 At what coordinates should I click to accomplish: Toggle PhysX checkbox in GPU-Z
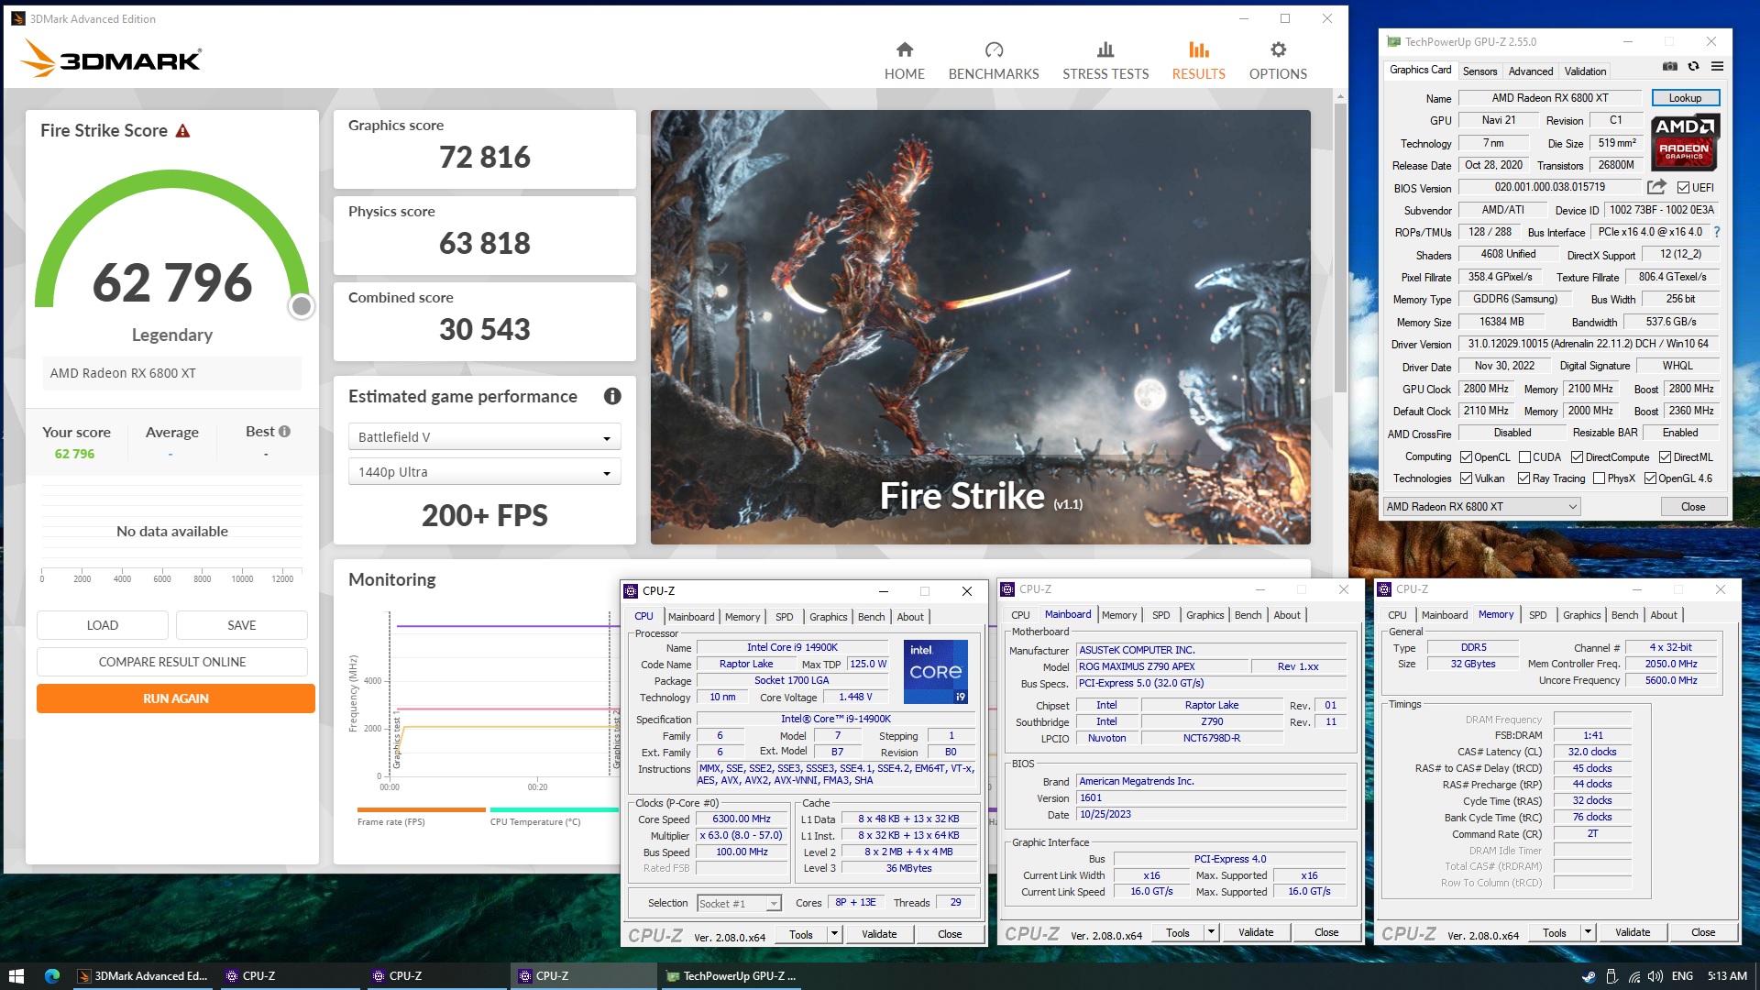(1599, 478)
